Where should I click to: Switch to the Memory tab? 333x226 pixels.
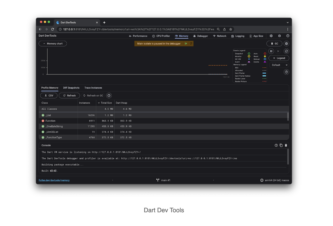pos(181,36)
